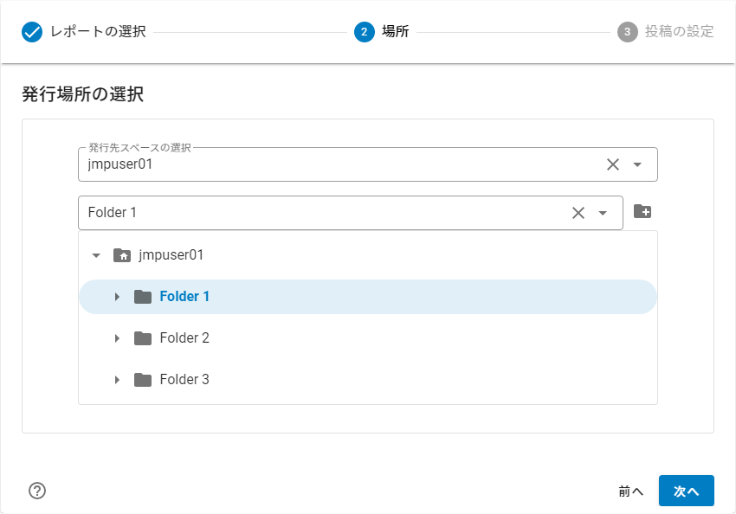The width and height of the screenshot is (736, 514).
Task: Click the new folder icon
Action: click(x=642, y=212)
